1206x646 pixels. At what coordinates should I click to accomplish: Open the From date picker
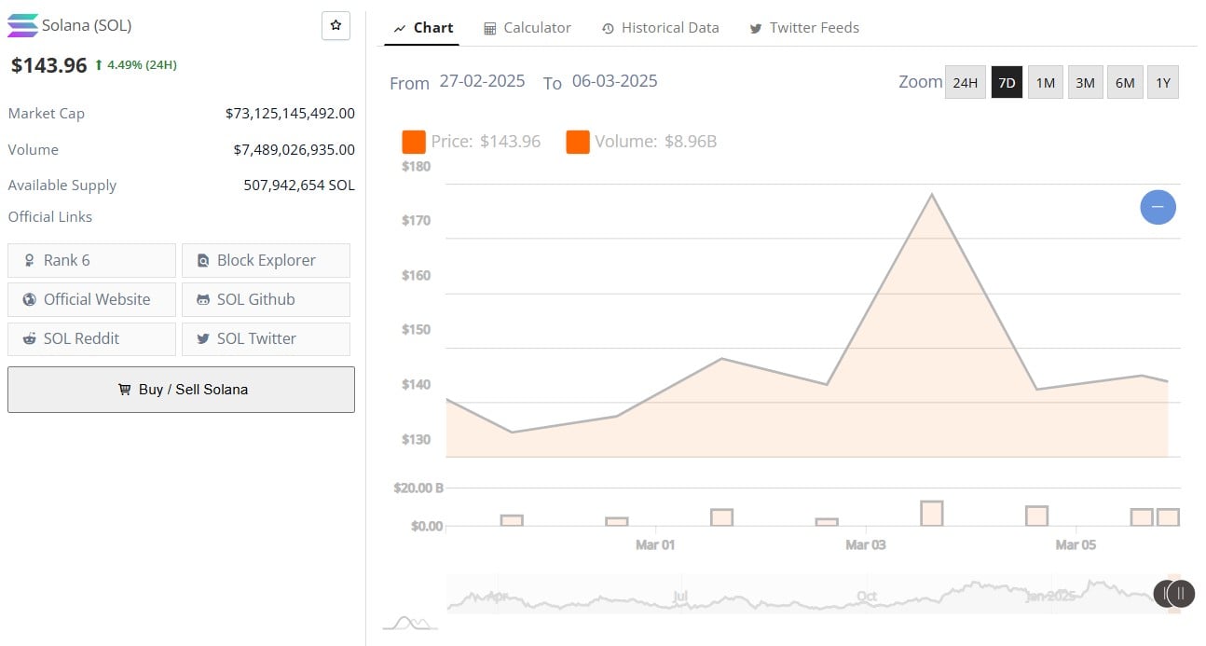pos(482,81)
